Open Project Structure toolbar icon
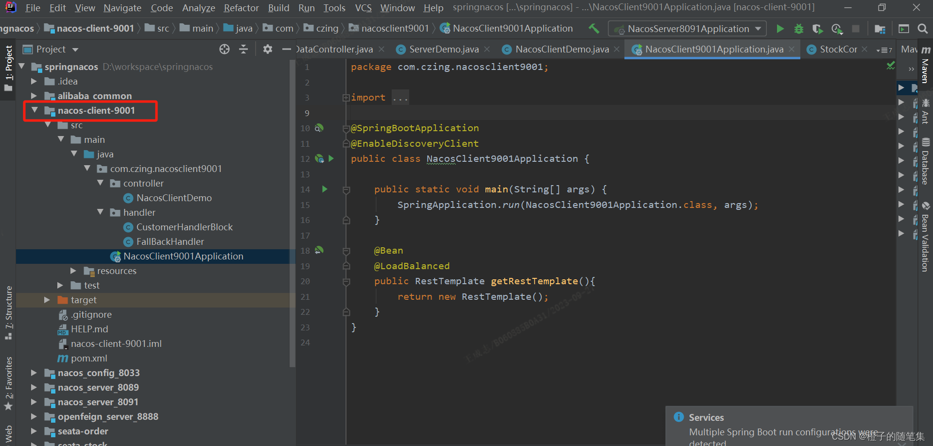Viewport: 933px width, 446px height. (x=880, y=29)
